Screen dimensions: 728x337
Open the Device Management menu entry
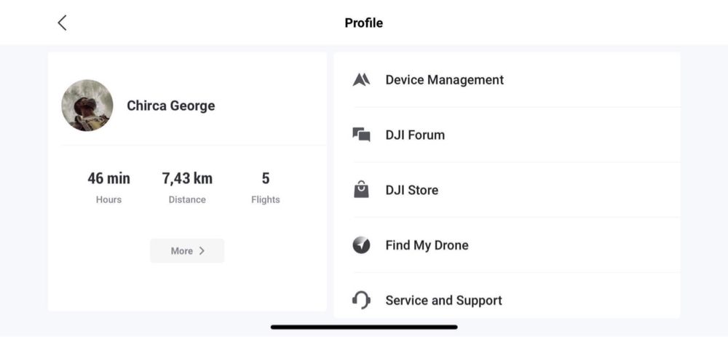click(444, 80)
